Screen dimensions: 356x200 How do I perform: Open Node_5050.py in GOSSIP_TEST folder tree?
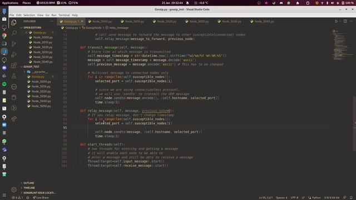tap(41, 106)
